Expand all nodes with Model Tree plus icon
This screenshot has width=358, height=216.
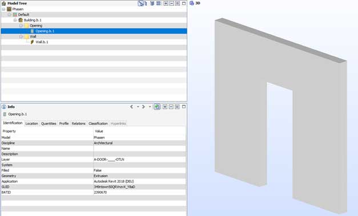(x=166, y=3)
